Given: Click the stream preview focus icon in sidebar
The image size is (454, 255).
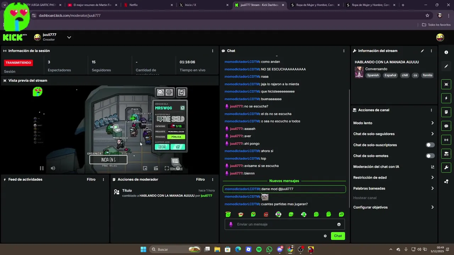Looking at the screenshot, I should 446,84.
